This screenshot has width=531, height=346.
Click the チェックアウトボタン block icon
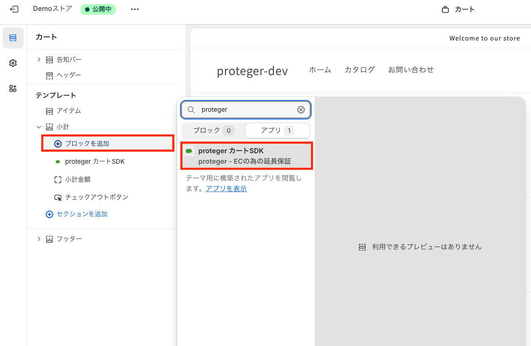(58, 197)
